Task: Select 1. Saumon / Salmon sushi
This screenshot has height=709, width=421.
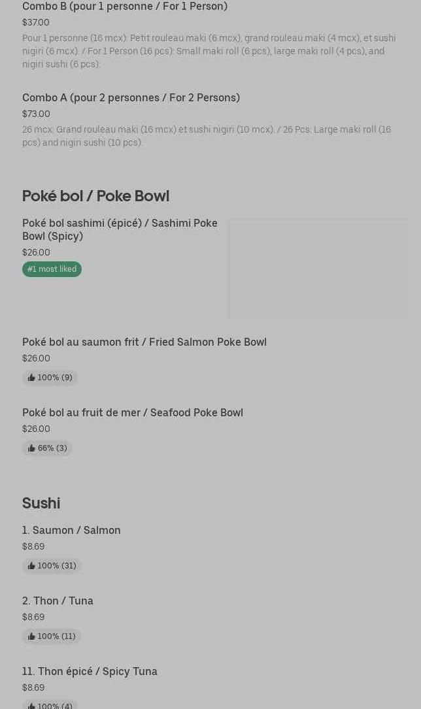Action: [x=71, y=530]
